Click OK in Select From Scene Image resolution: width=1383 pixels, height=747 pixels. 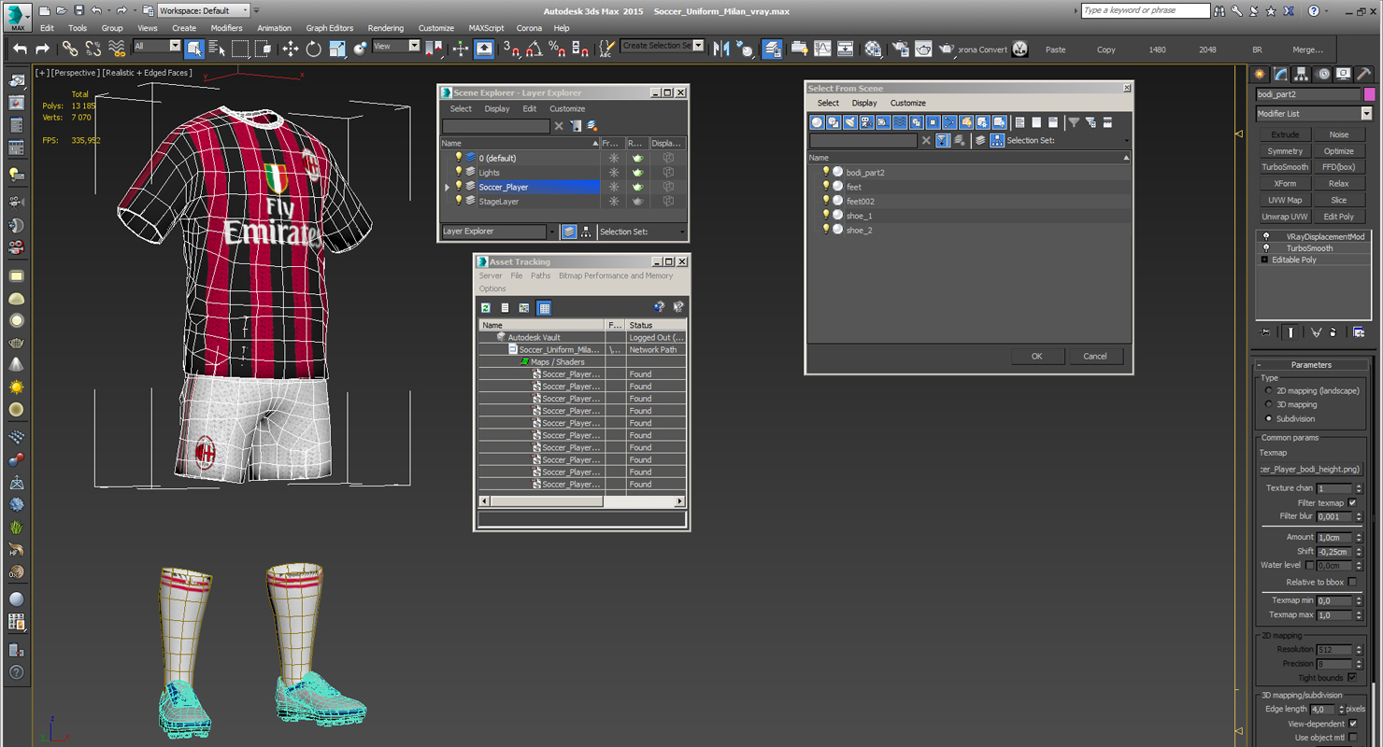pos(1037,356)
